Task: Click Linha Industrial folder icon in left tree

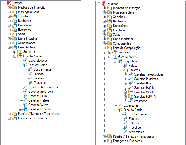Action: (14, 38)
